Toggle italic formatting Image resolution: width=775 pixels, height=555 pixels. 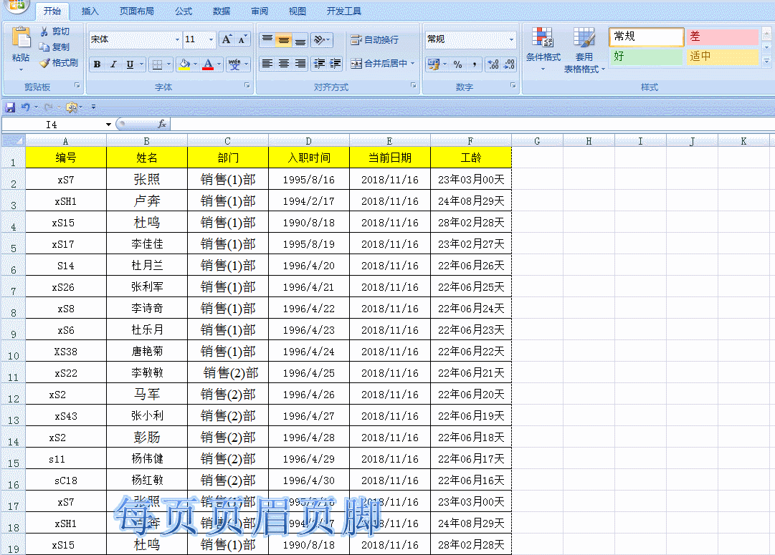coord(114,64)
